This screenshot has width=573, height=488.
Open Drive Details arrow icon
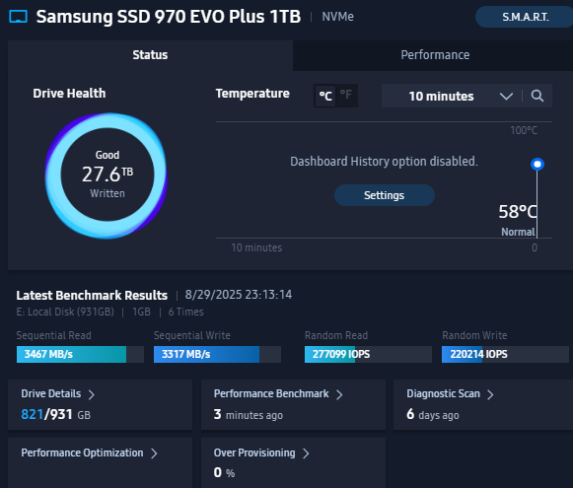tap(92, 394)
